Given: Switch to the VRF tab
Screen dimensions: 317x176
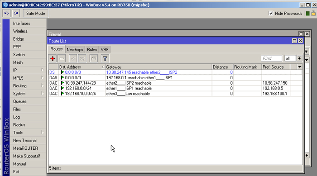Looking at the screenshot, I should tap(105, 49).
